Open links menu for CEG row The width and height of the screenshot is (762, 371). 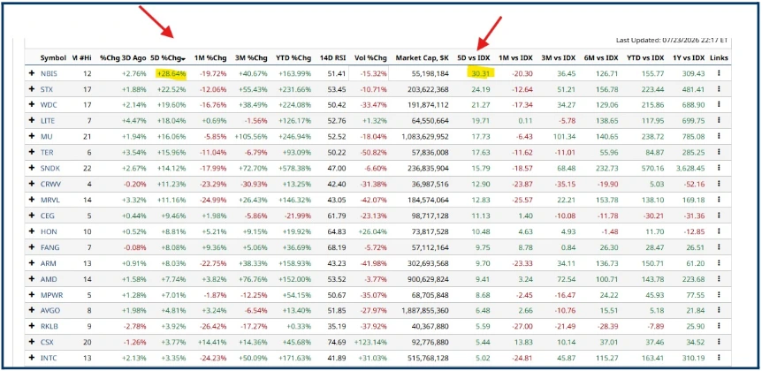(719, 216)
